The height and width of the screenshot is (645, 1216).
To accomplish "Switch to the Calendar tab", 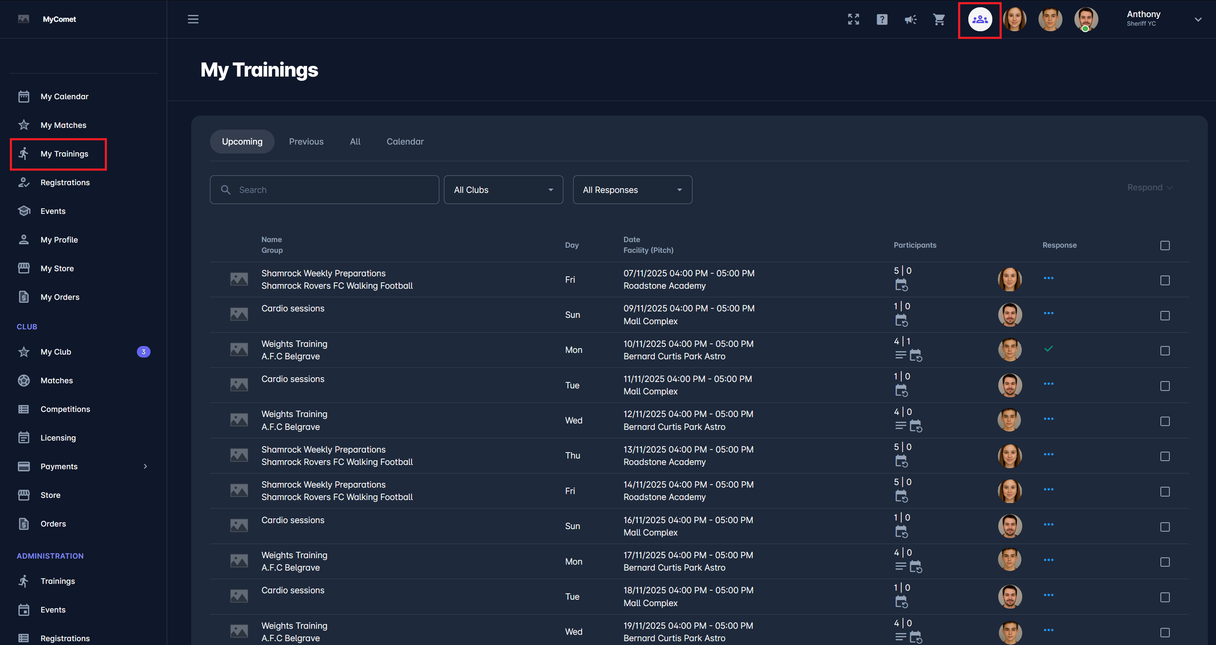I will point(405,142).
